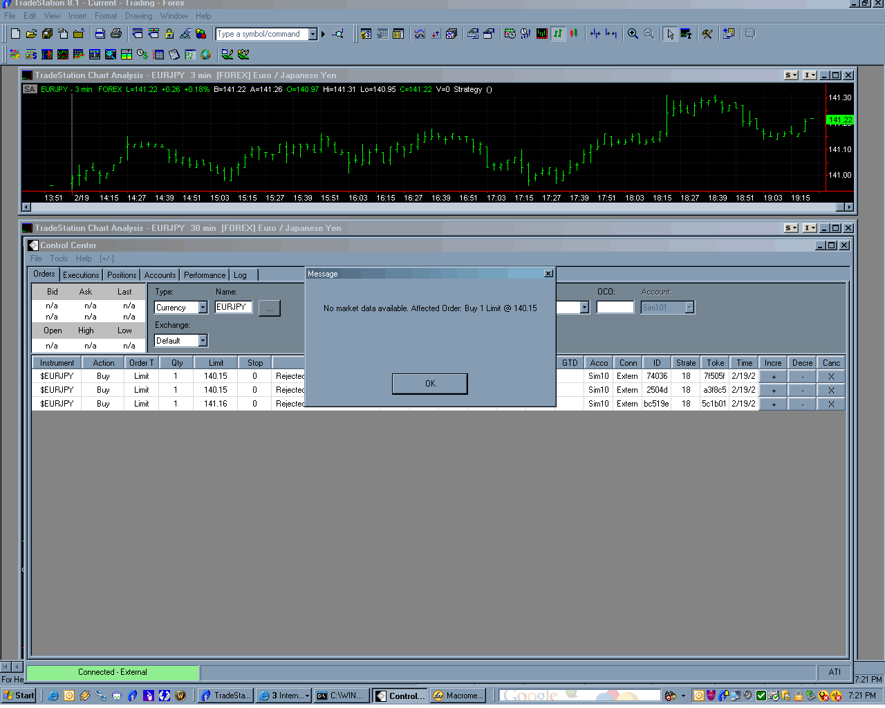Screen dimensions: 885x708
Task: Choose the Candlestick chart style icon
Action: click(x=574, y=33)
